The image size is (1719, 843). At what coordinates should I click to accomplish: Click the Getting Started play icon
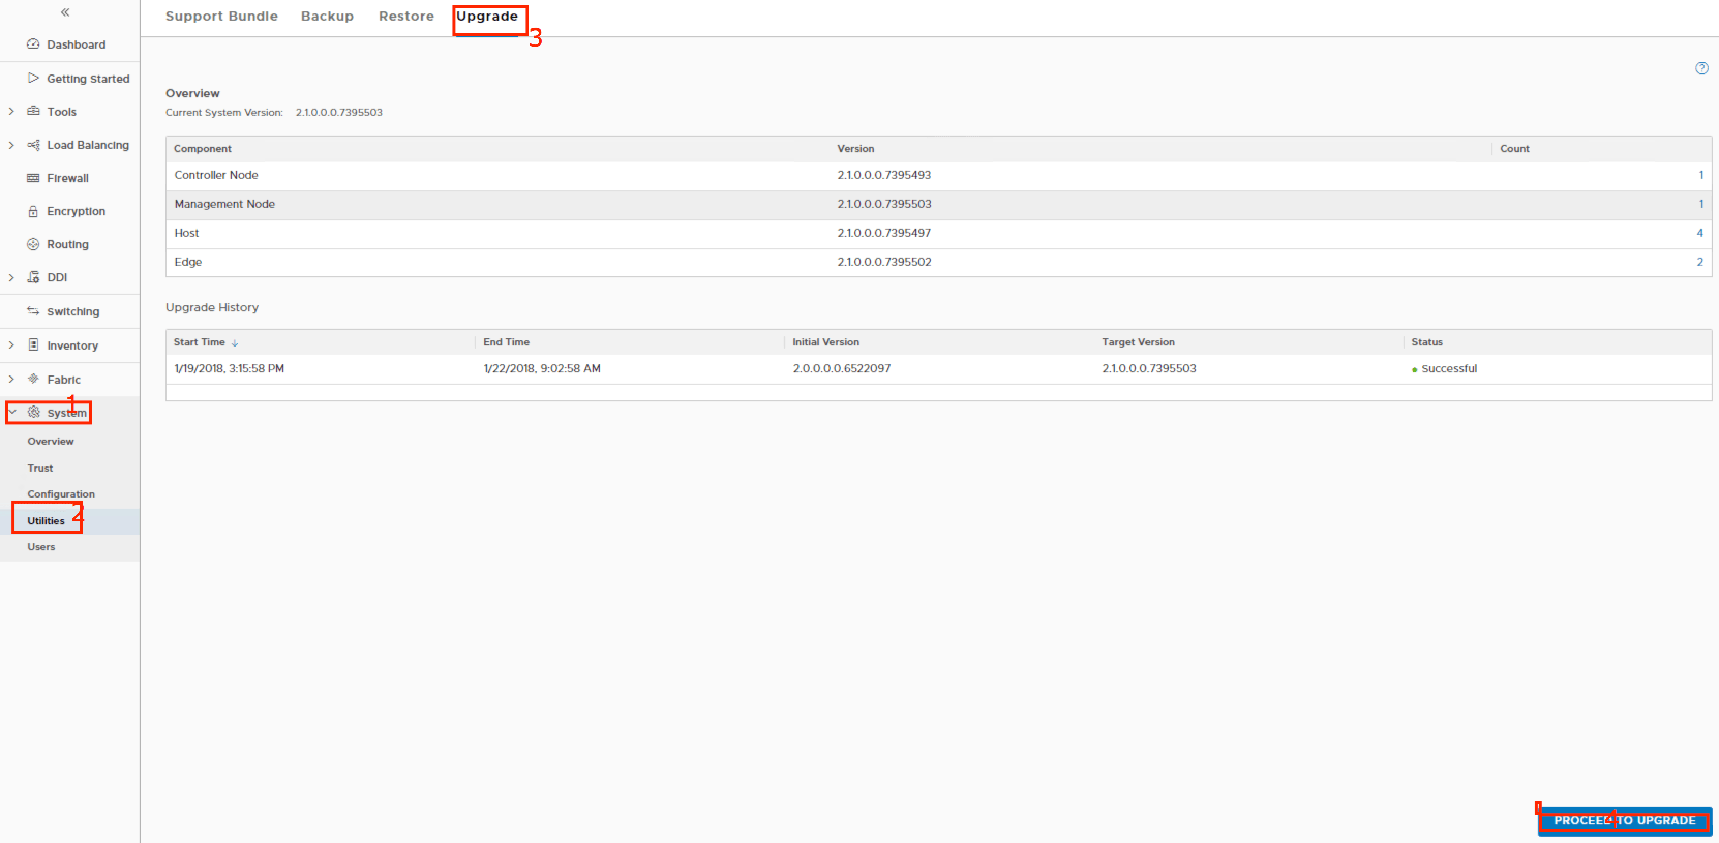(33, 78)
